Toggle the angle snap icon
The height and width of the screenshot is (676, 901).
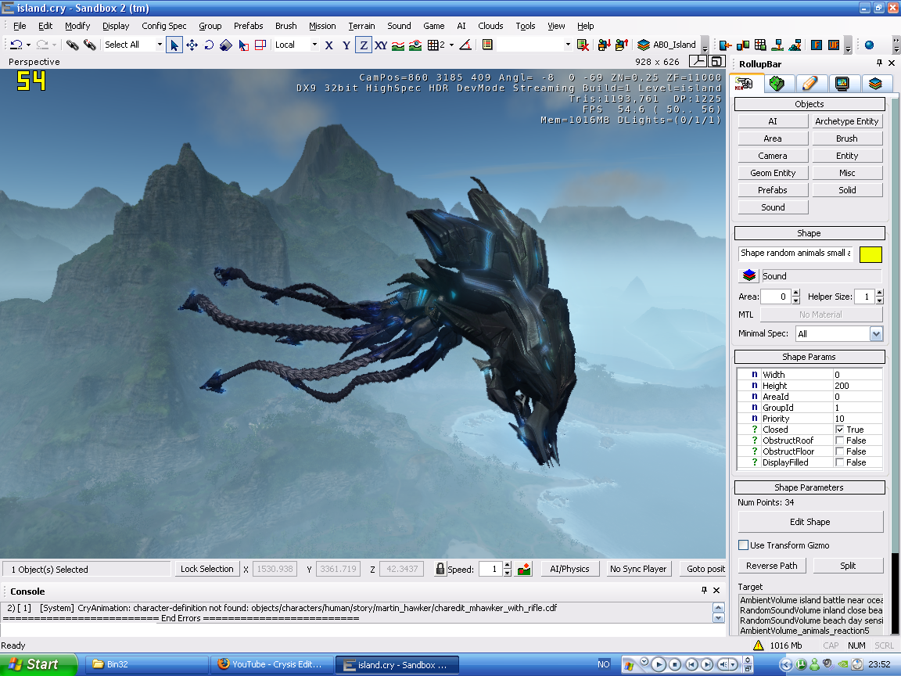click(466, 45)
